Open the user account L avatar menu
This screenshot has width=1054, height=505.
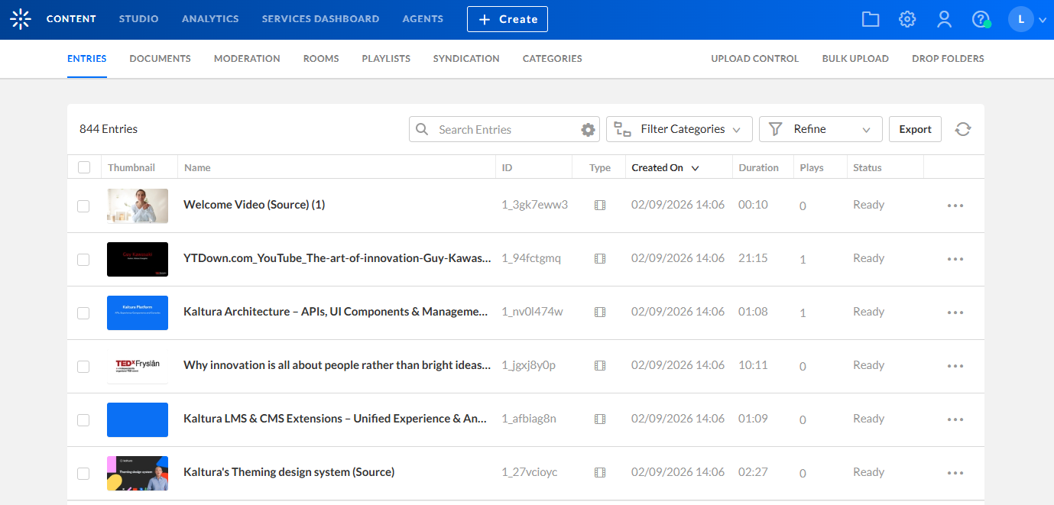[x=1021, y=19]
